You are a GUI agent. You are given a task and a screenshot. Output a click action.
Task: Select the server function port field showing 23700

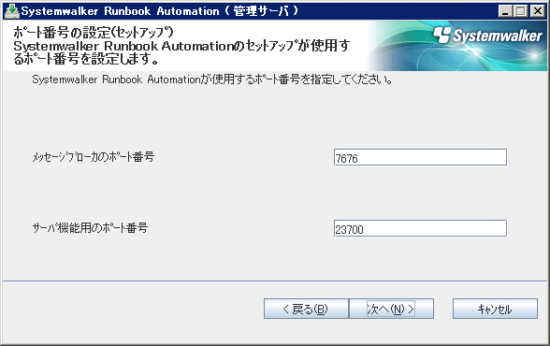[420, 228]
